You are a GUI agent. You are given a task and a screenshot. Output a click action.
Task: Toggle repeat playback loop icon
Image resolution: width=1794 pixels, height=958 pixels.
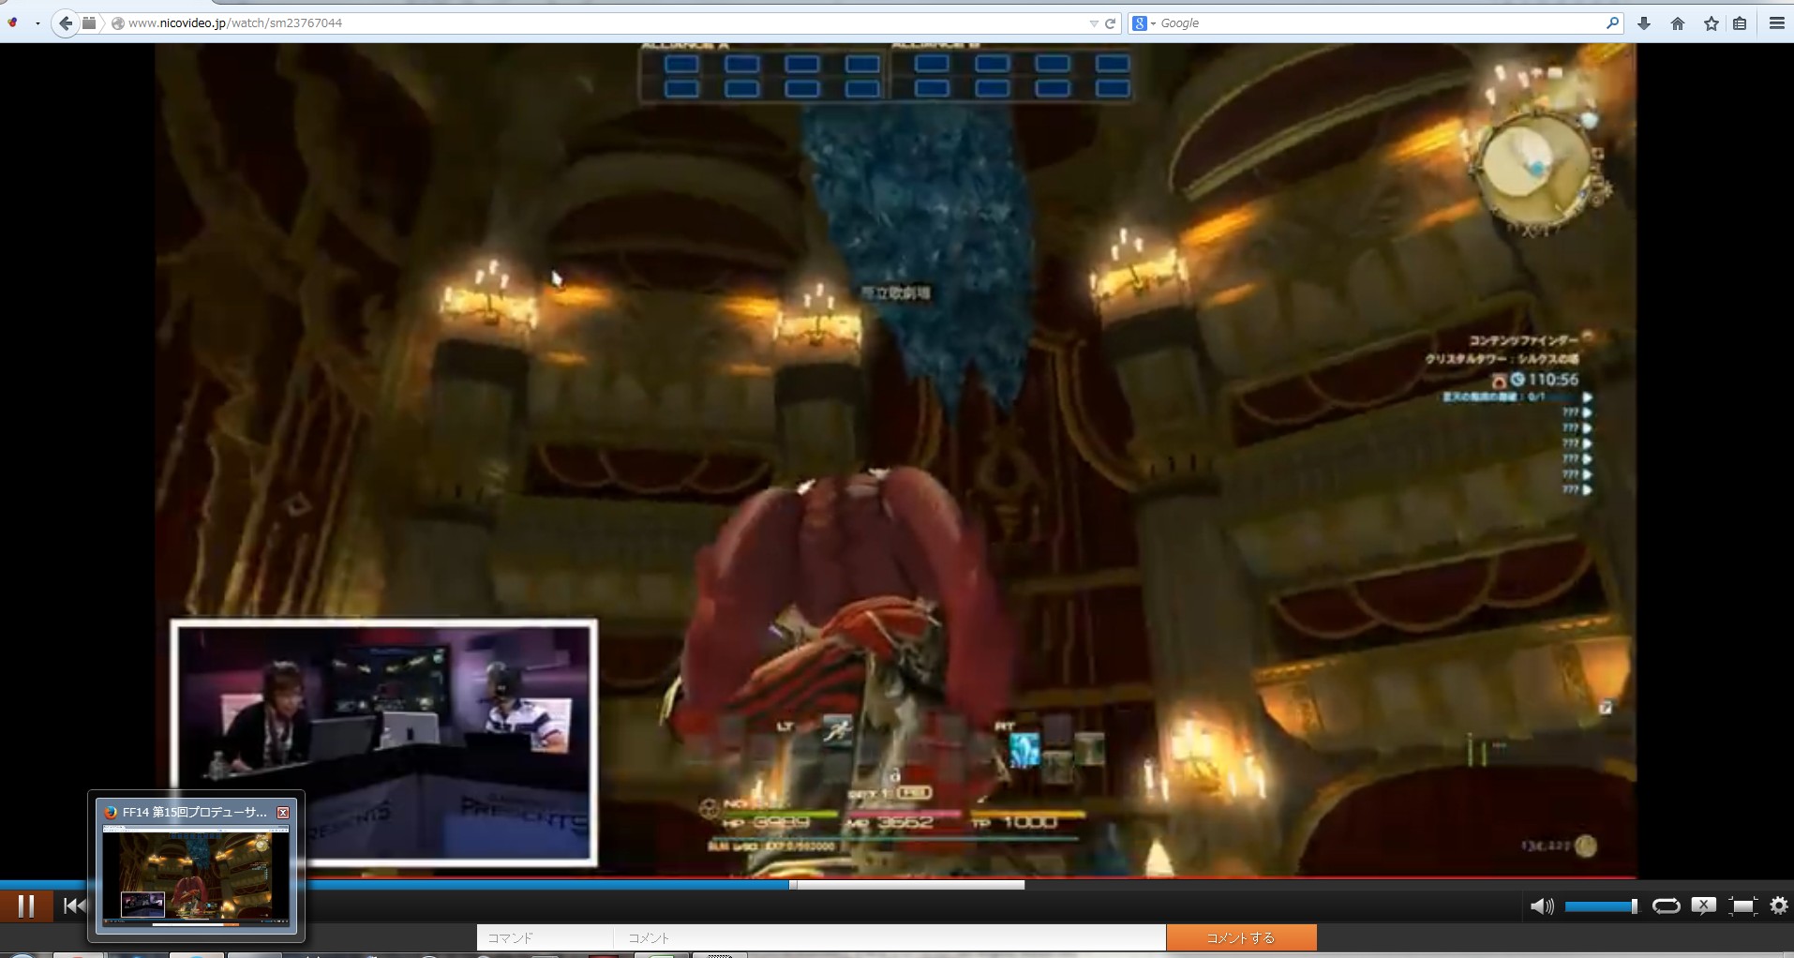click(x=1666, y=906)
